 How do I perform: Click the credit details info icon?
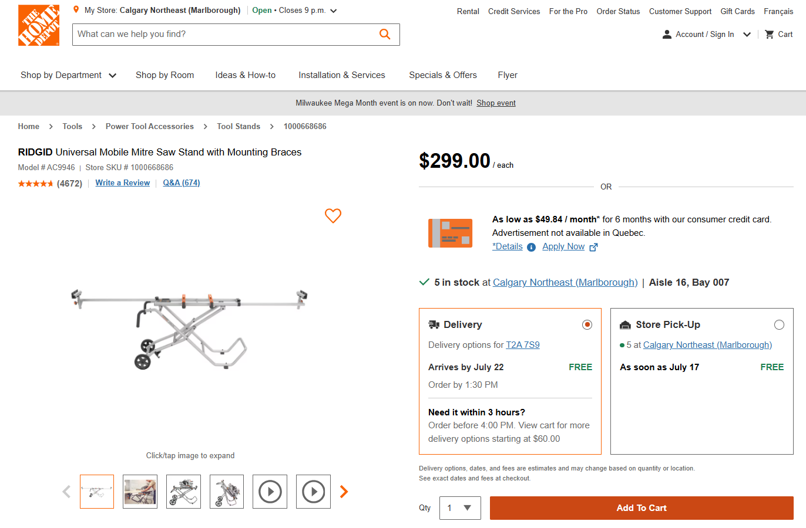click(531, 247)
